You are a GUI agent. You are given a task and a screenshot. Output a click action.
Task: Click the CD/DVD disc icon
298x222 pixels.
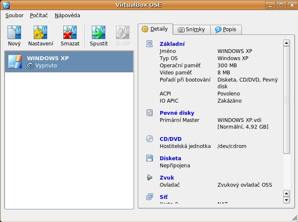coord(150,139)
